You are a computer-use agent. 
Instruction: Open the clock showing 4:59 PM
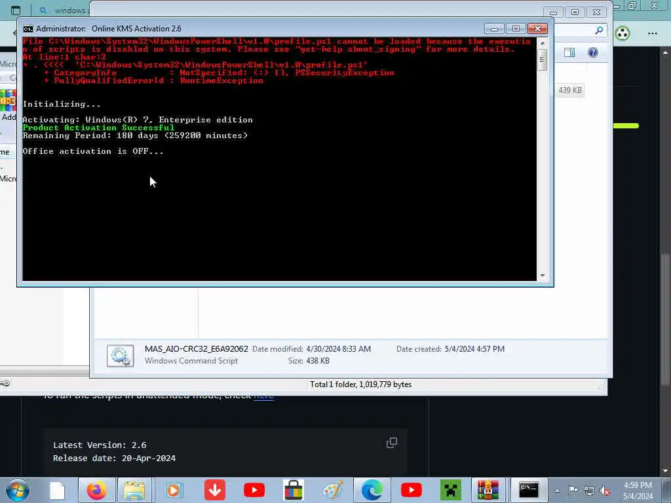[x=638, y=485]
